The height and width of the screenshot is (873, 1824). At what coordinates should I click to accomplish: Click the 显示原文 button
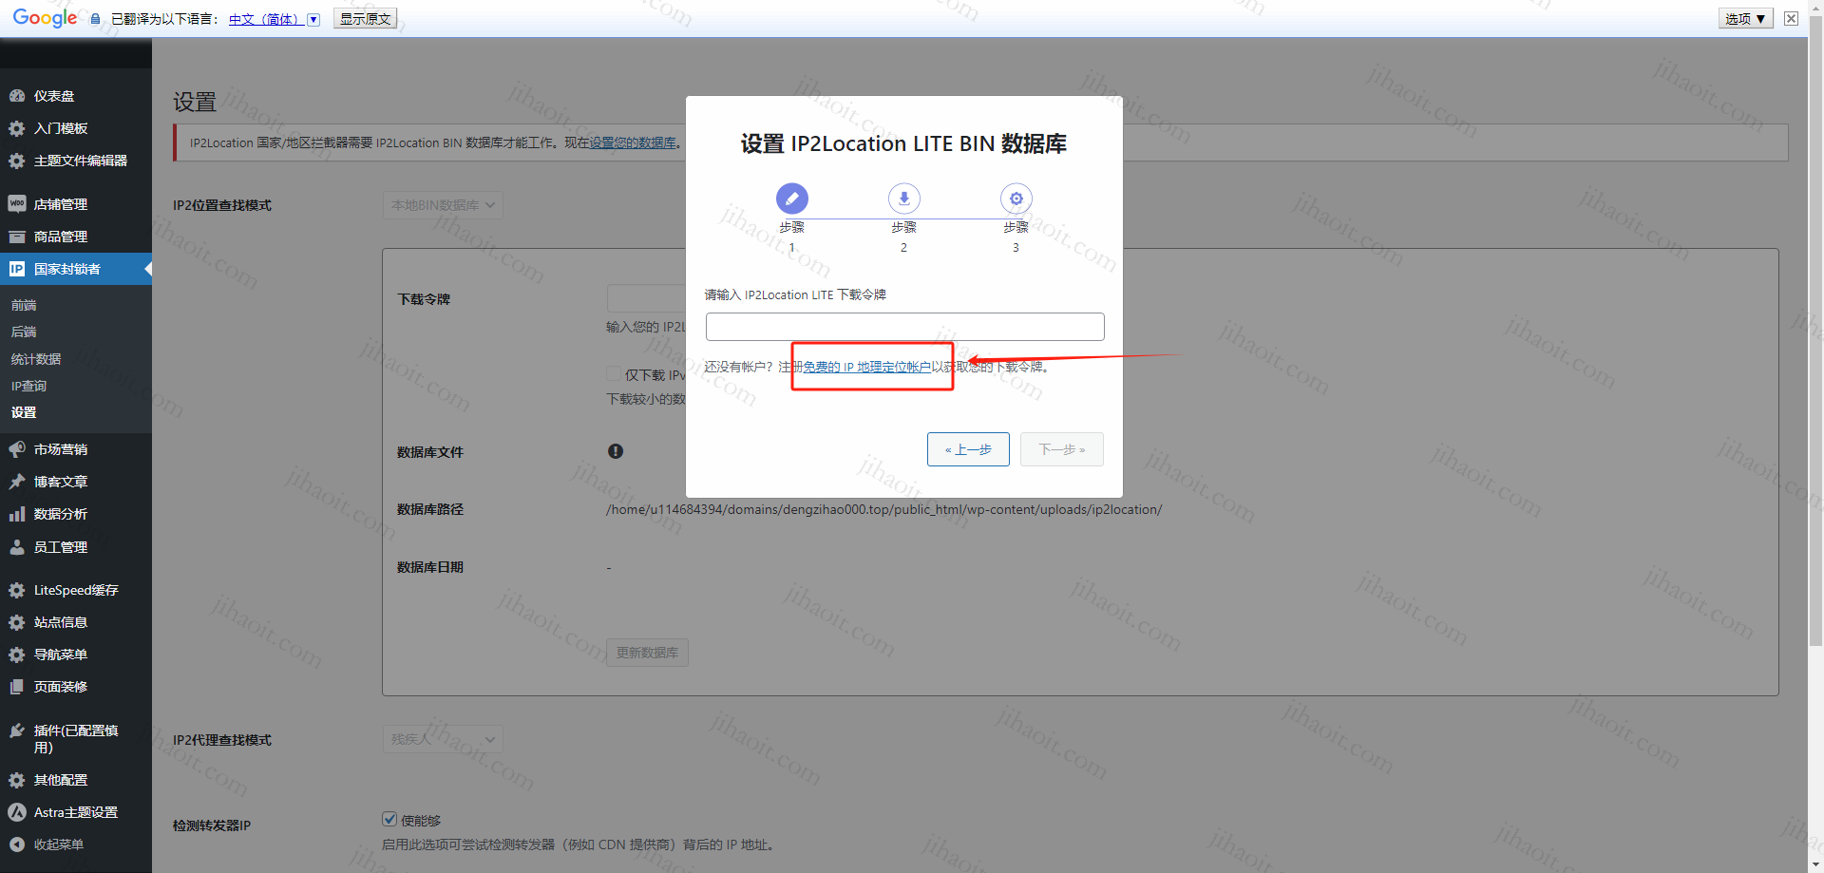pyautogui.click(x=365, y=18)
